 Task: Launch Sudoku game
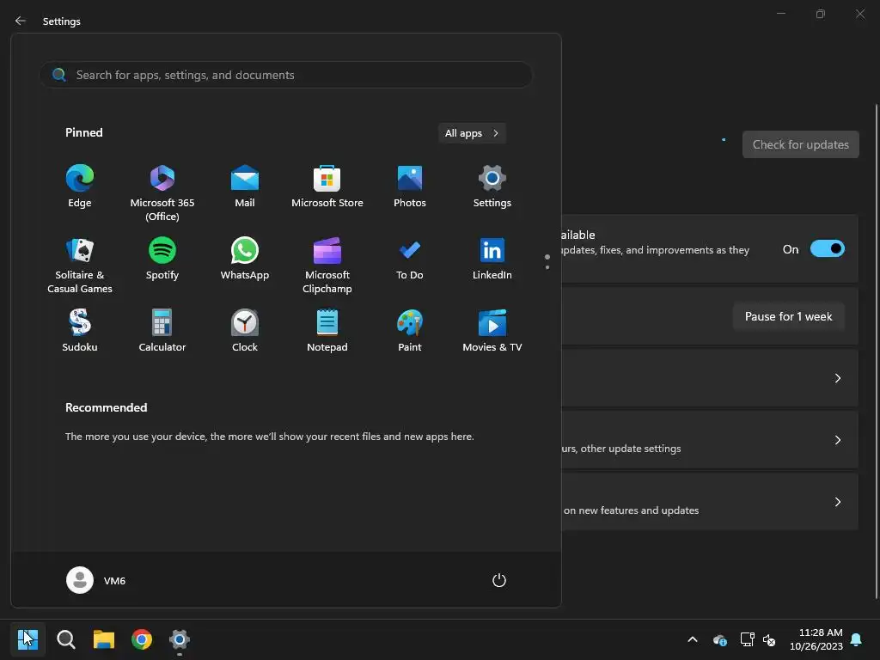click(80, 331)
